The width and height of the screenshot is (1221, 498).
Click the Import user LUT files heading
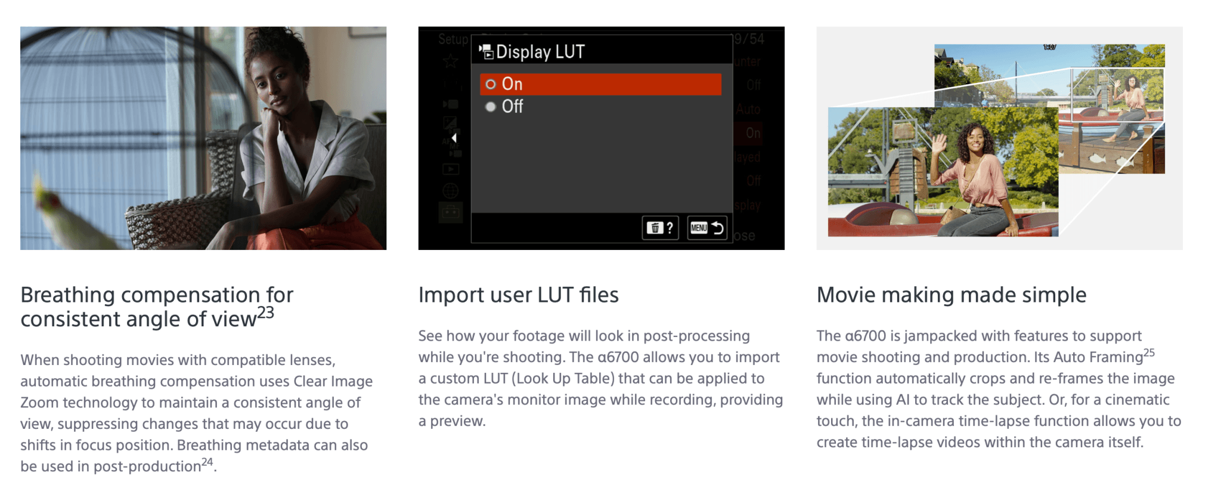518,295
